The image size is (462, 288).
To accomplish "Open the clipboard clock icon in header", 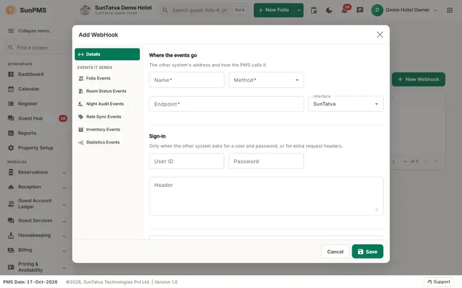I will (314, 10).
